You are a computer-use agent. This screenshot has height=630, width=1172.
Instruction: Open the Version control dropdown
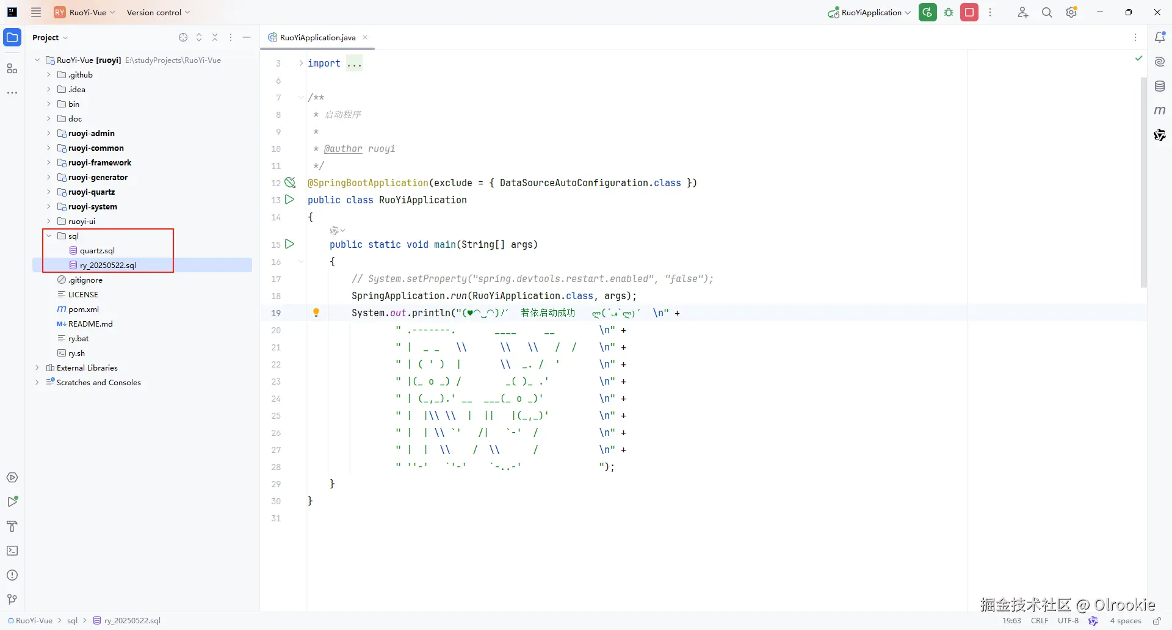tap(158, 12)
